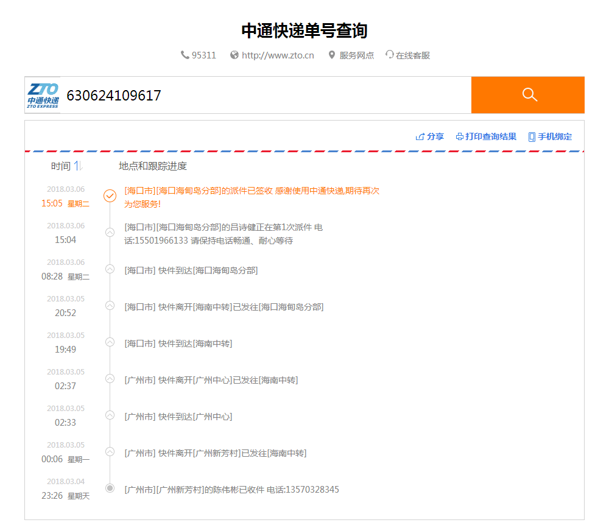Click the timeline marker at 00:06
The image size is (609, 528).
(x=110, y=451)
